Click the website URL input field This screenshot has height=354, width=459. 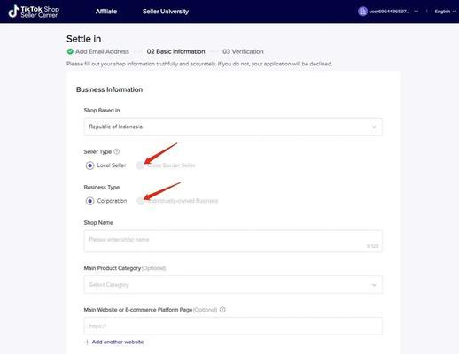tap(233, 326)
